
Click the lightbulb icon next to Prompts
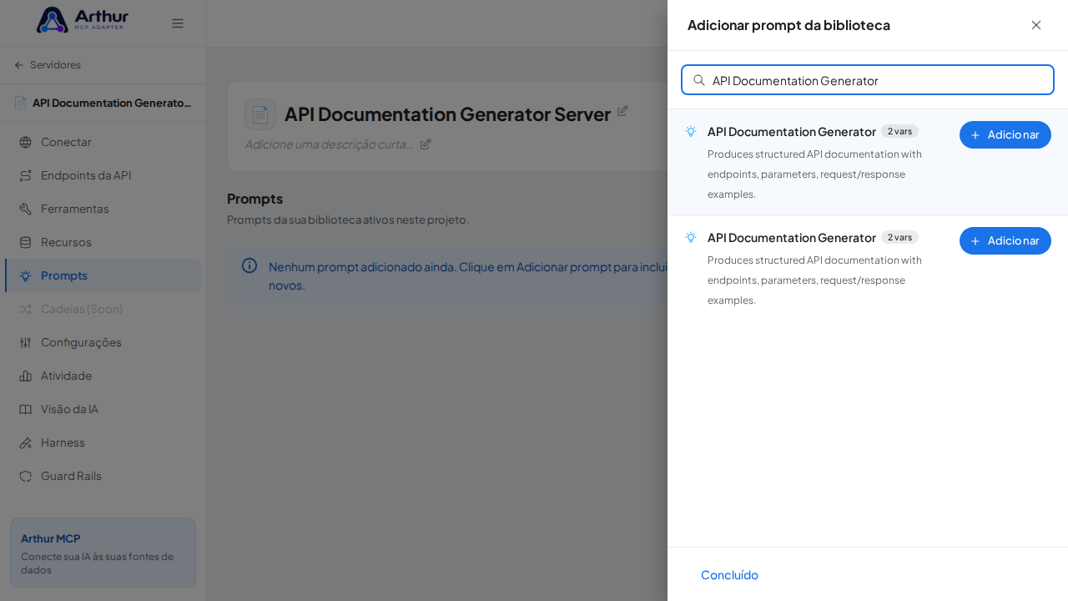[x=25, y=275]
